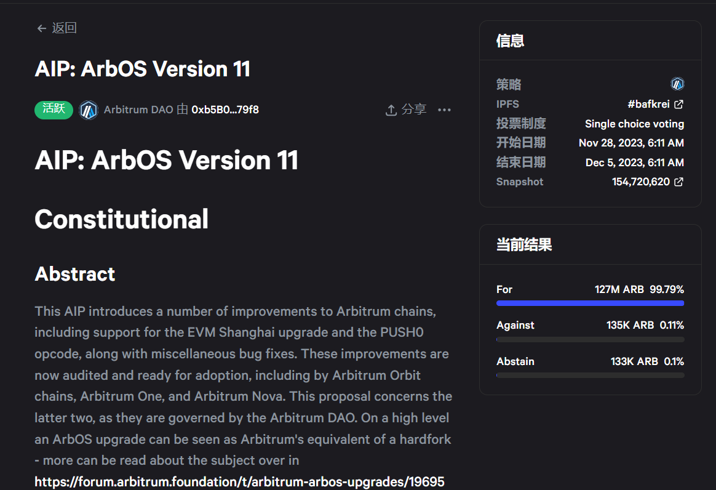Click the 当前结果 panel header
Viewport: 716px width, 490px height.
click(524, 245)
